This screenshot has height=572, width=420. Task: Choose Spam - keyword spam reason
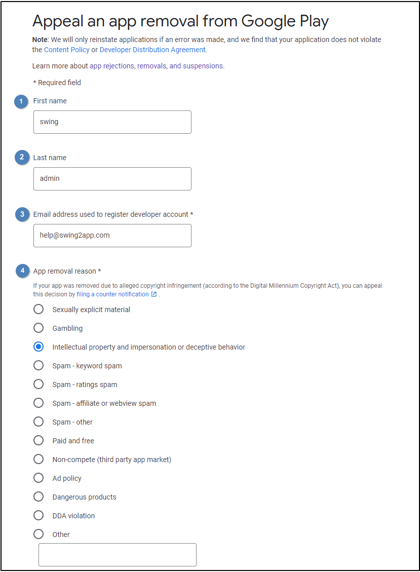click(x=39, y=366)
